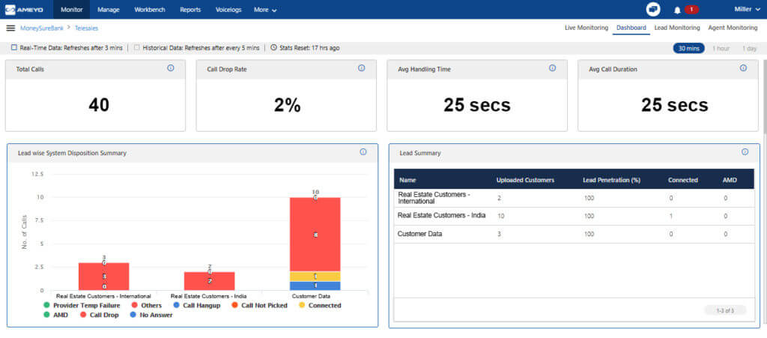
Task: Click the red notification count badge
Action: pos(691,9)
